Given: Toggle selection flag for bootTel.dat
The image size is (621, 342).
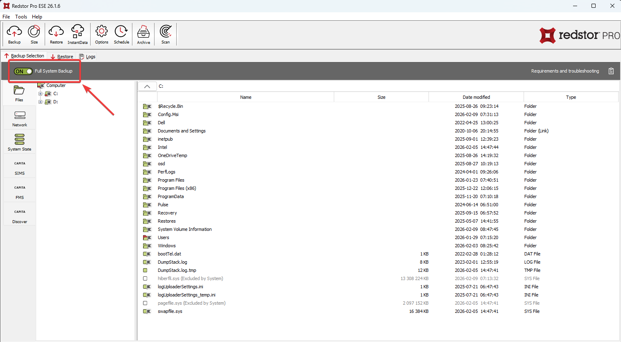Looking at the screenshot, I should click(x=147, y=254).
